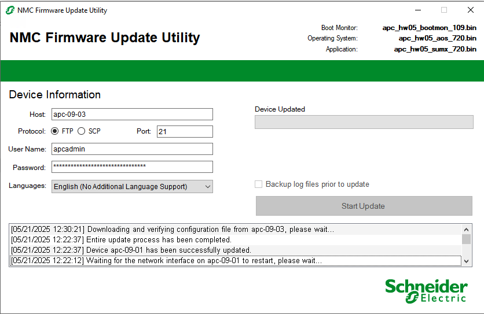Click the 'Boot Monitor:' label
The height and width of the screenshot is (314, 484).
pos(339,28)
